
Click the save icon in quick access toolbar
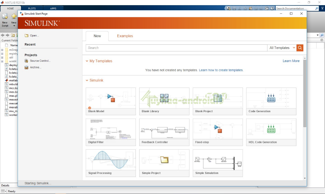pyautogui.click(x=234, y=9)
